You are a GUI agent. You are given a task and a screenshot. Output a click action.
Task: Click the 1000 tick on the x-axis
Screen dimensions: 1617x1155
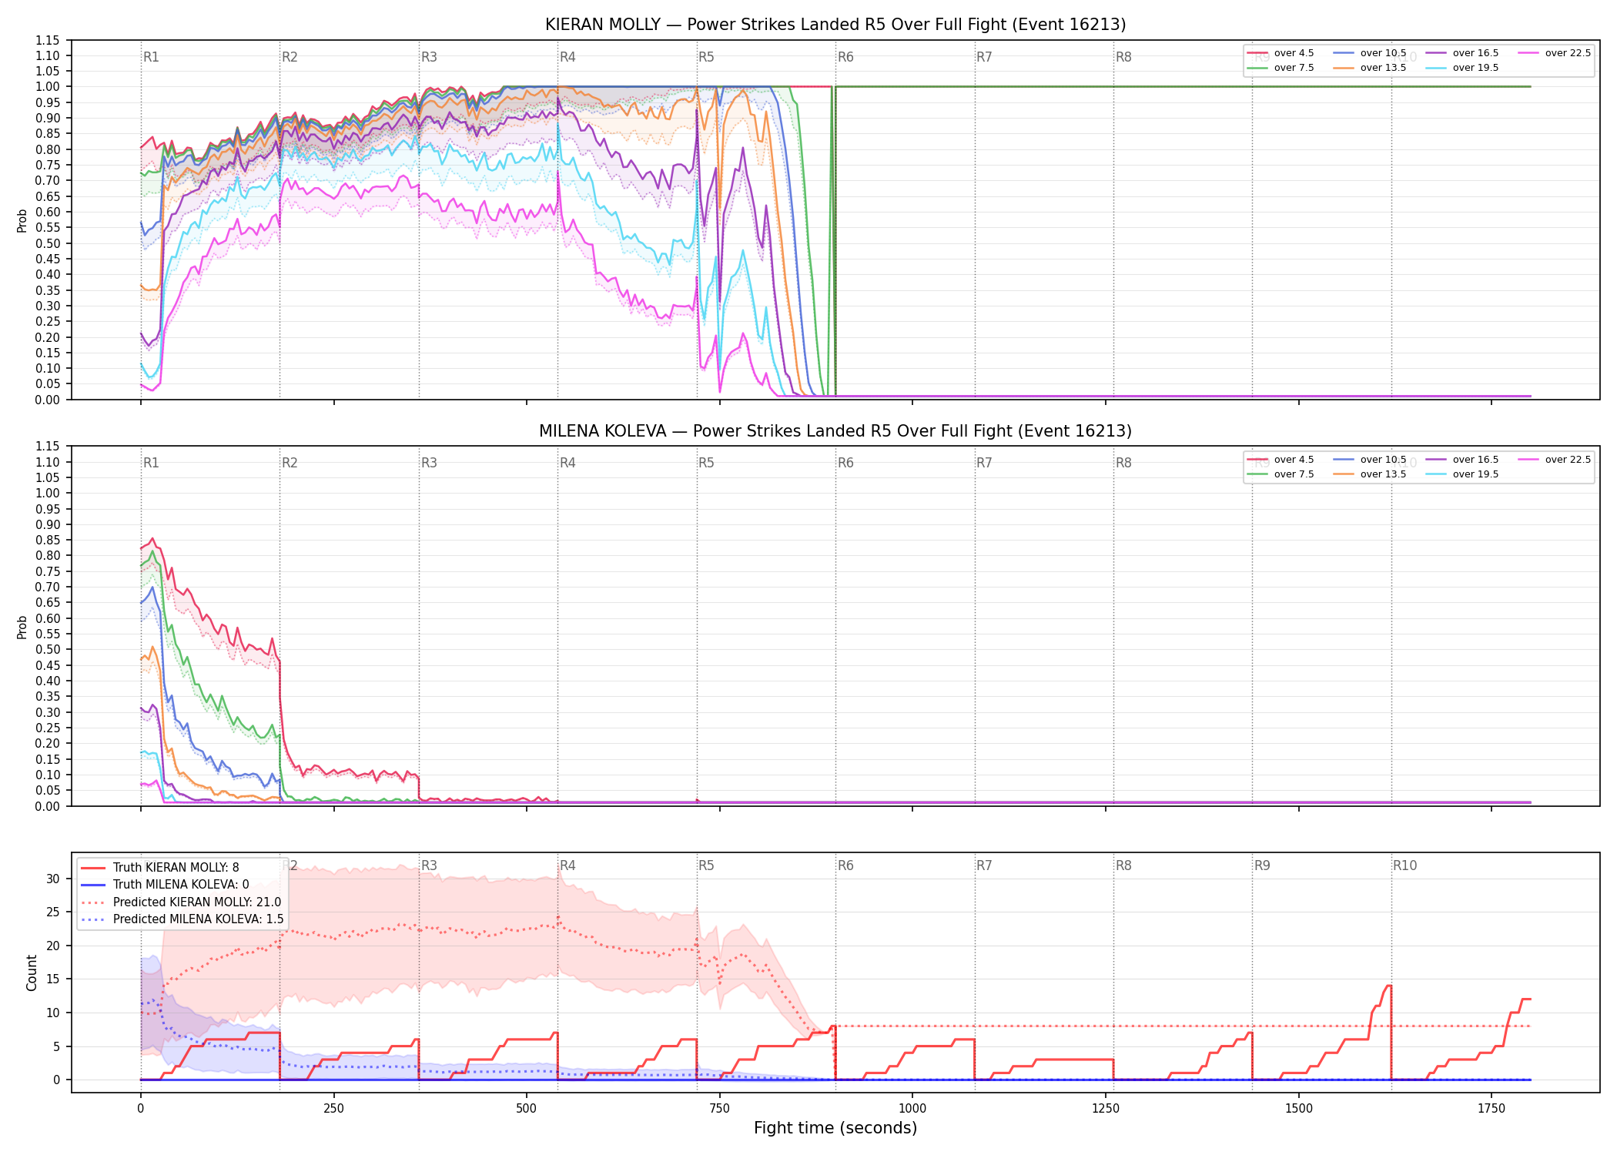tap(912, 1108)
